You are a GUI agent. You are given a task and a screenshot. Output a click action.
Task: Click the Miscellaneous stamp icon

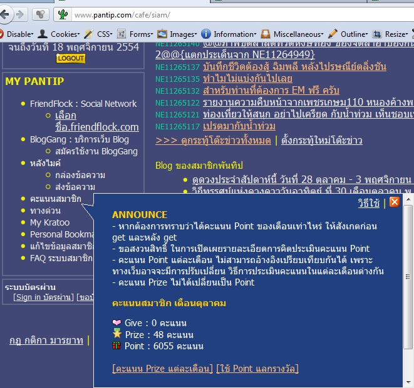point(266,34)
